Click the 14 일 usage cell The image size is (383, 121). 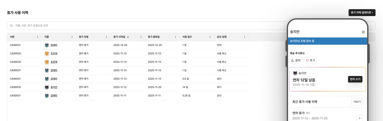pyautogui.click(x=185, y=87)
